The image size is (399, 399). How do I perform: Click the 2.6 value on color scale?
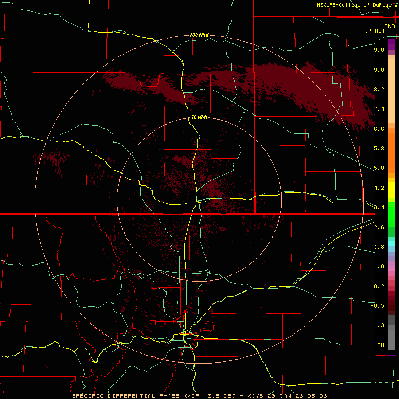point(379,227)
